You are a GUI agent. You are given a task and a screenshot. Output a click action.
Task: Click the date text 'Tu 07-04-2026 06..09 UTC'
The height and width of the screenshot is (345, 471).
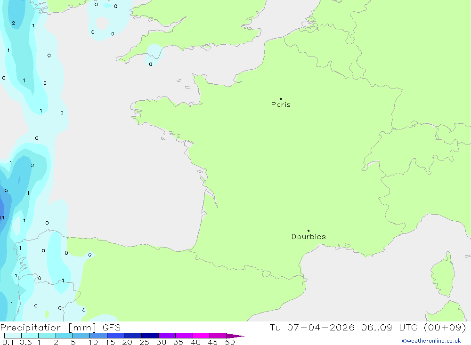pos(345,327)
